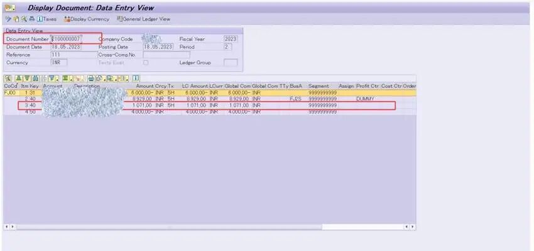The width and height of the screenshot is (534, 251).
Task: Click the Cost Ctr column header
Action: pyautogui.click(x=391, y=87)
